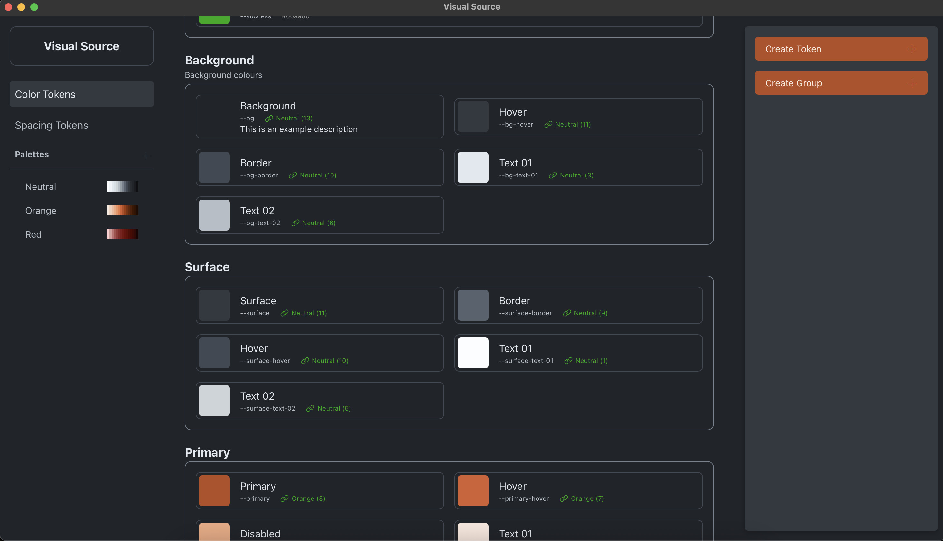This screenshot has height=541, width=943.
Task: Click the plus icon on Create Group
Action: point(912,83)
